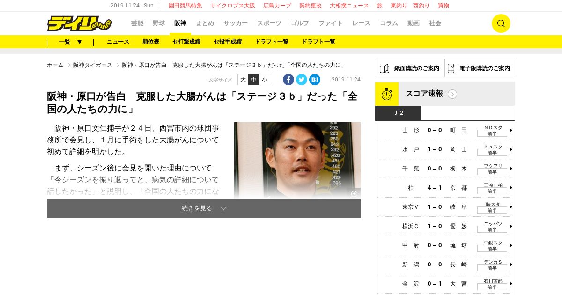Share the article on Twitter
The image size is (562, 295).
(302, 80)
